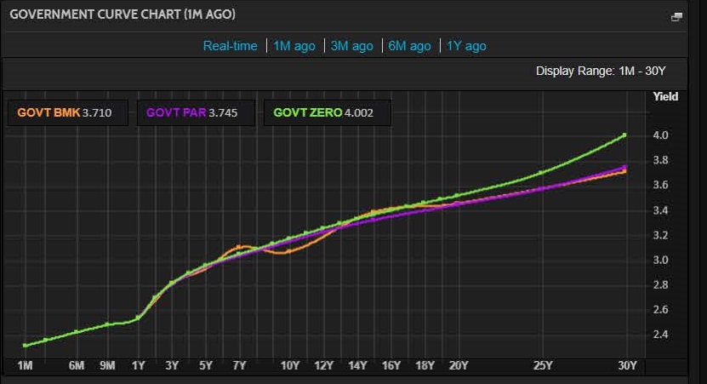Screen dimensions: 707x384
Task: Select the 2.8 yield axis value
Action: coord(660,284)
